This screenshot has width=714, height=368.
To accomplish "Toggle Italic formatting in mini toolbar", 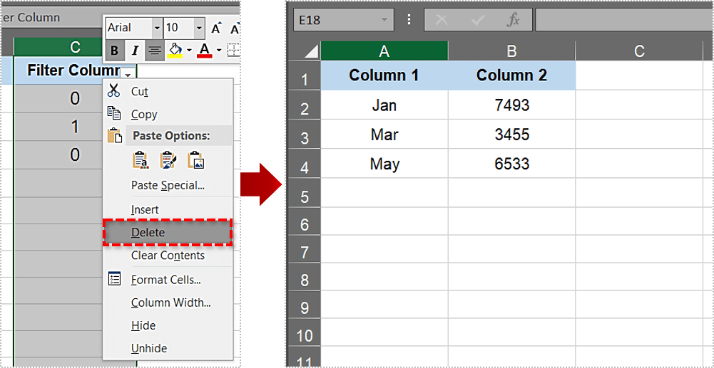I will point(134,51).
